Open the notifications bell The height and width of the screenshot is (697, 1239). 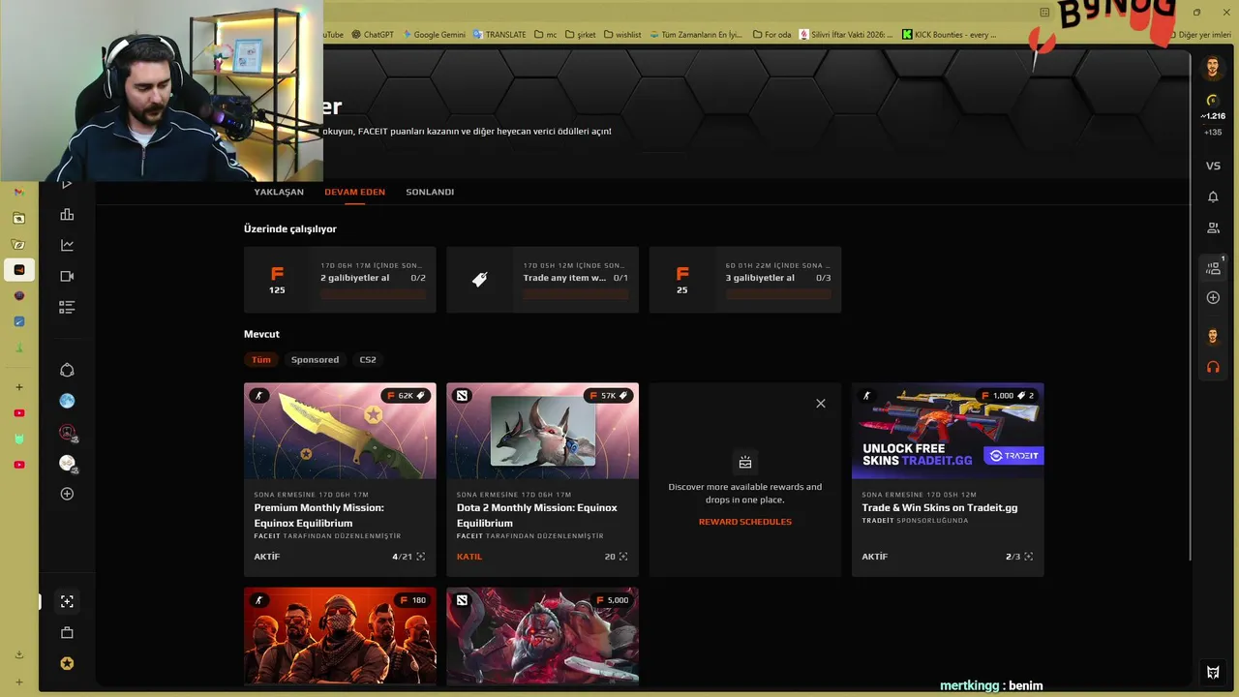click(1213, 197)
